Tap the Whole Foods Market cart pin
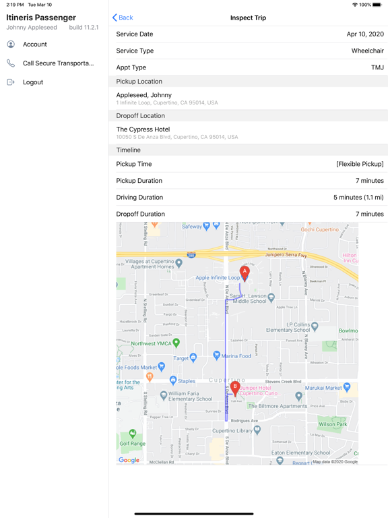Image resolution: width=388 pixels, height=518 pixels. [162, 366]
